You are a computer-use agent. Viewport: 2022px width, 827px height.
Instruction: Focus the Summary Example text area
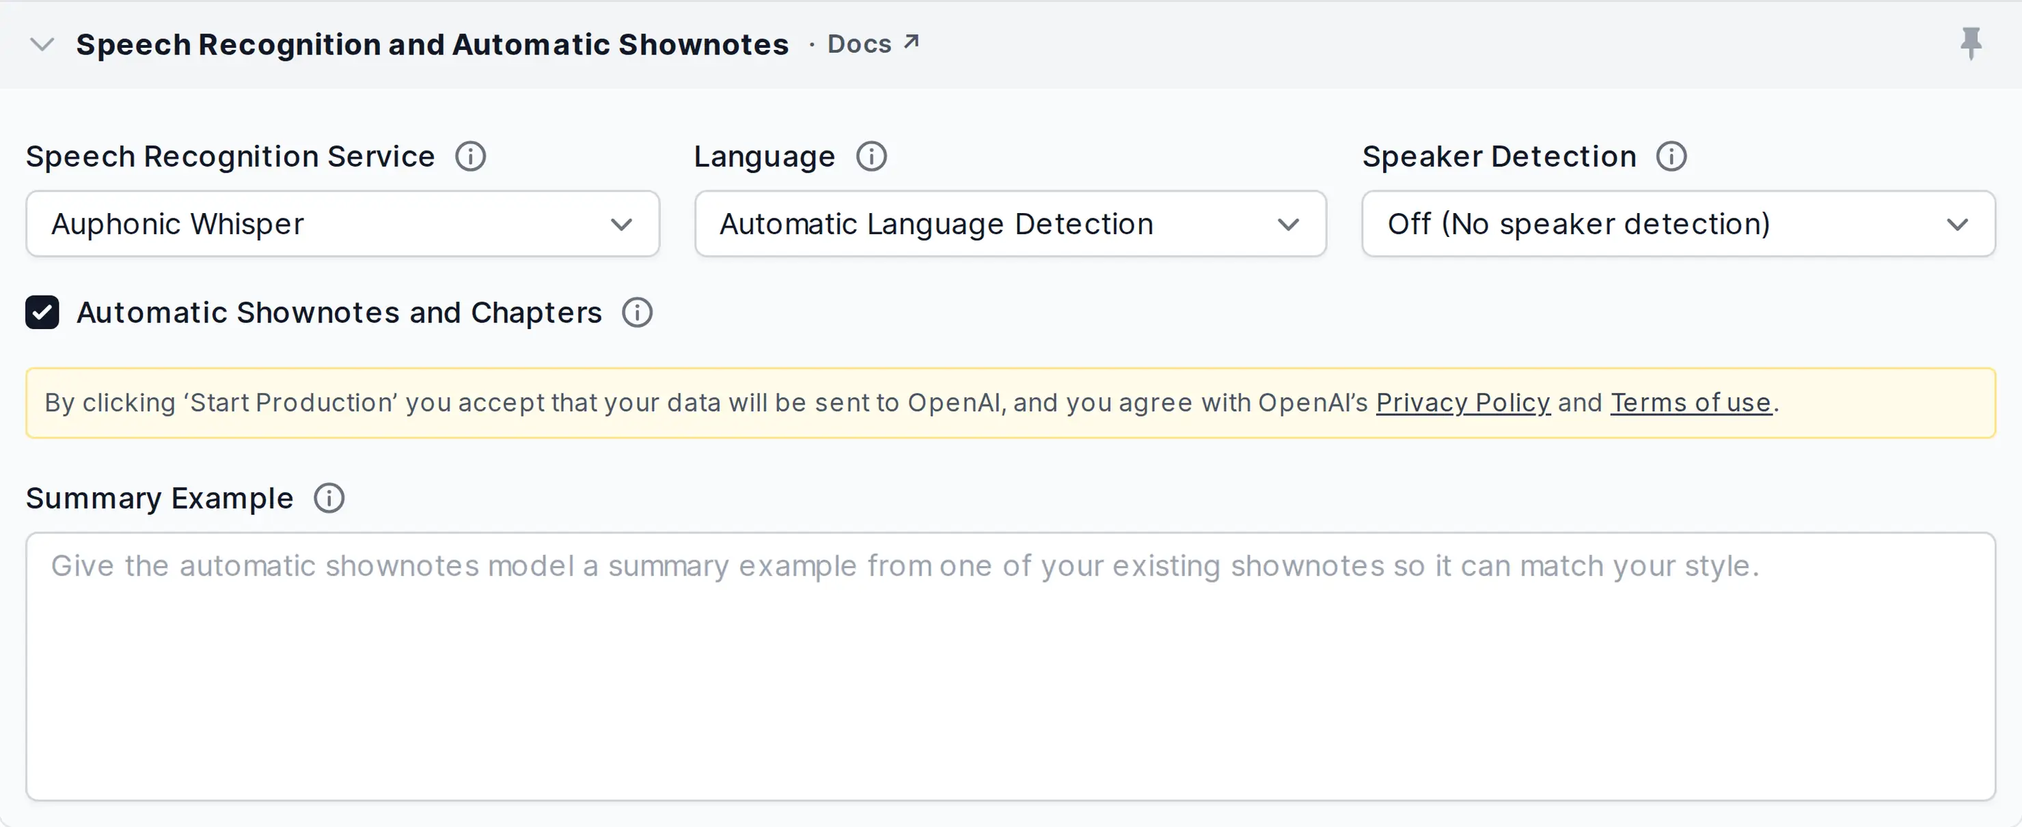coord(1010,666)
